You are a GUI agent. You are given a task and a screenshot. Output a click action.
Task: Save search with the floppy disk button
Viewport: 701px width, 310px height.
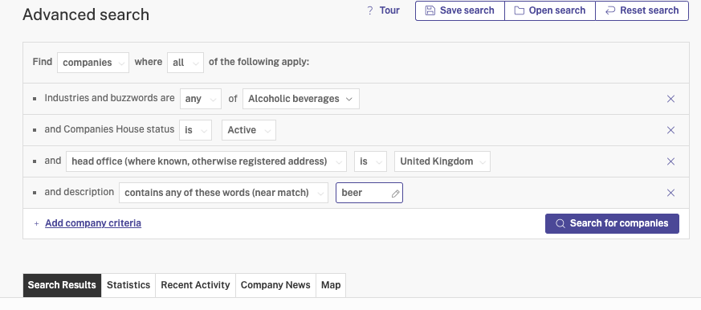[460, 10]
